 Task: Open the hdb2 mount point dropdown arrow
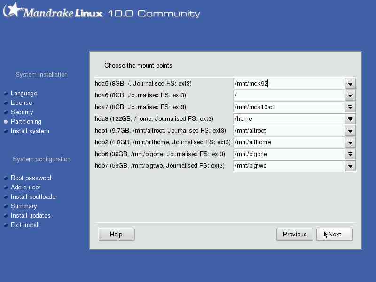[350, 142]
